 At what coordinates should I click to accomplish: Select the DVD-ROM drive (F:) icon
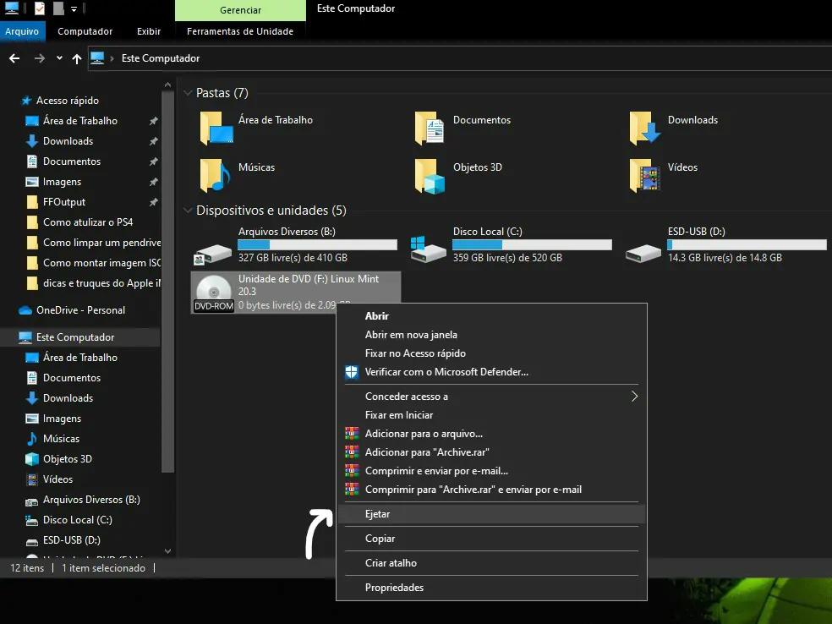(214, 293)
